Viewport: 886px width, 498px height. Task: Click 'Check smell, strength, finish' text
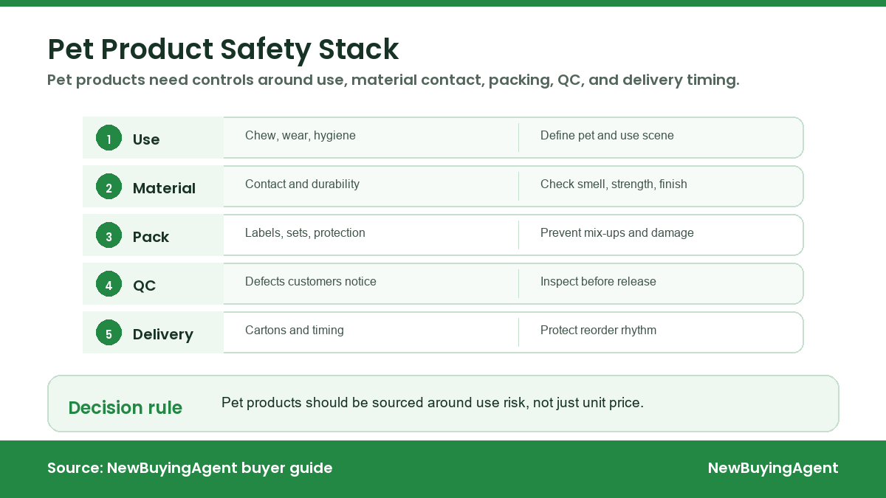click(x=614, y=184)
